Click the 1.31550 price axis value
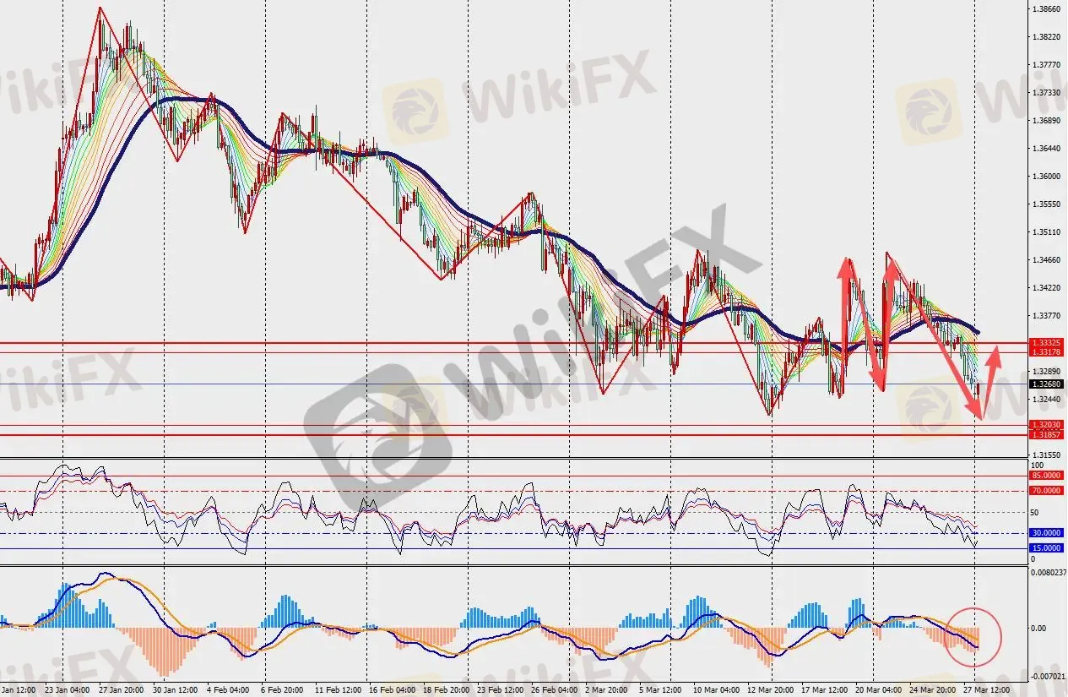 pyautogui.click(x=1045, y=455)
